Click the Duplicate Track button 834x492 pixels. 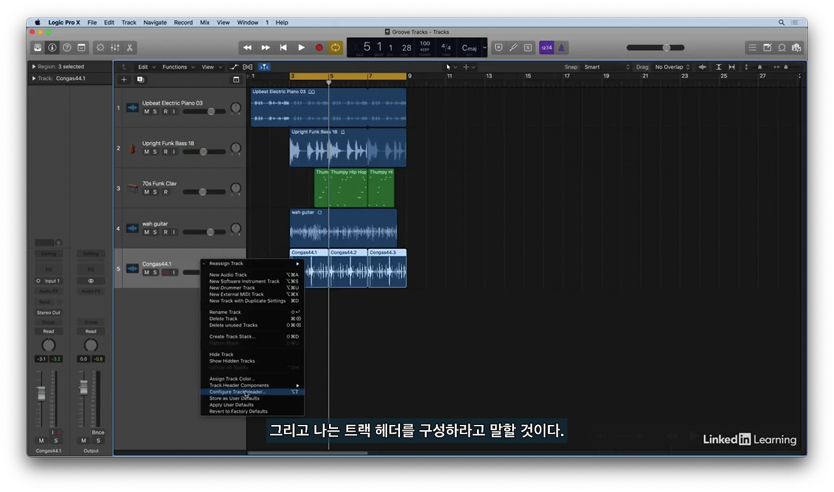point(140,79)
